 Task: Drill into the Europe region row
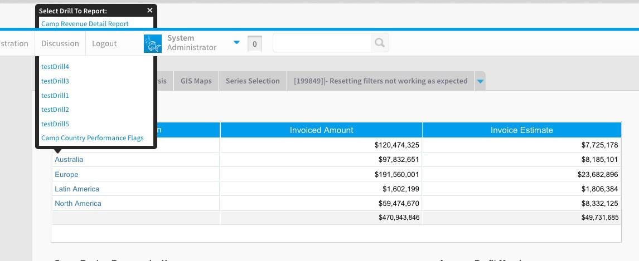66,174
